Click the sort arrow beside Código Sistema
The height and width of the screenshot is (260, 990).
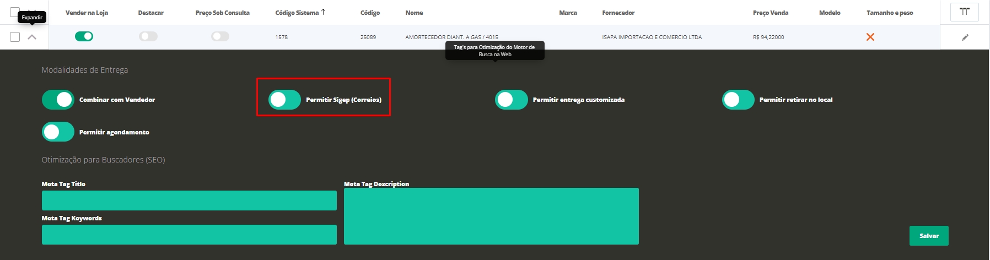324,12
